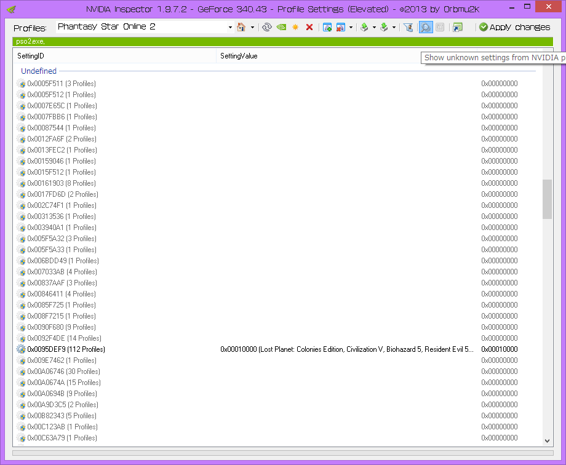Click the gear icon beside 0x0095DEF9
This screenshot has height=465, width=566.
click(21, 349)
